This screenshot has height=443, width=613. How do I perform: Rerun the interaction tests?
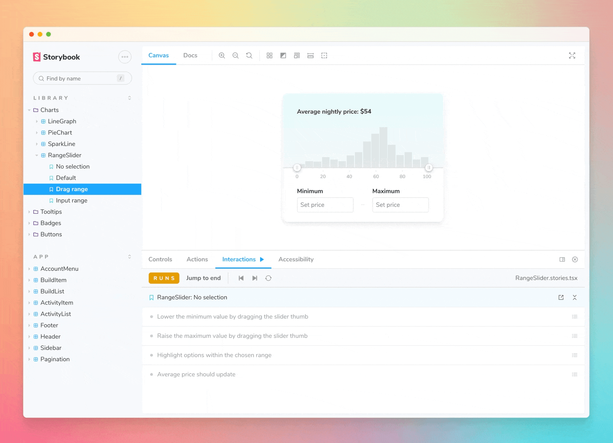pyautogui.click(x=268, y=278)
